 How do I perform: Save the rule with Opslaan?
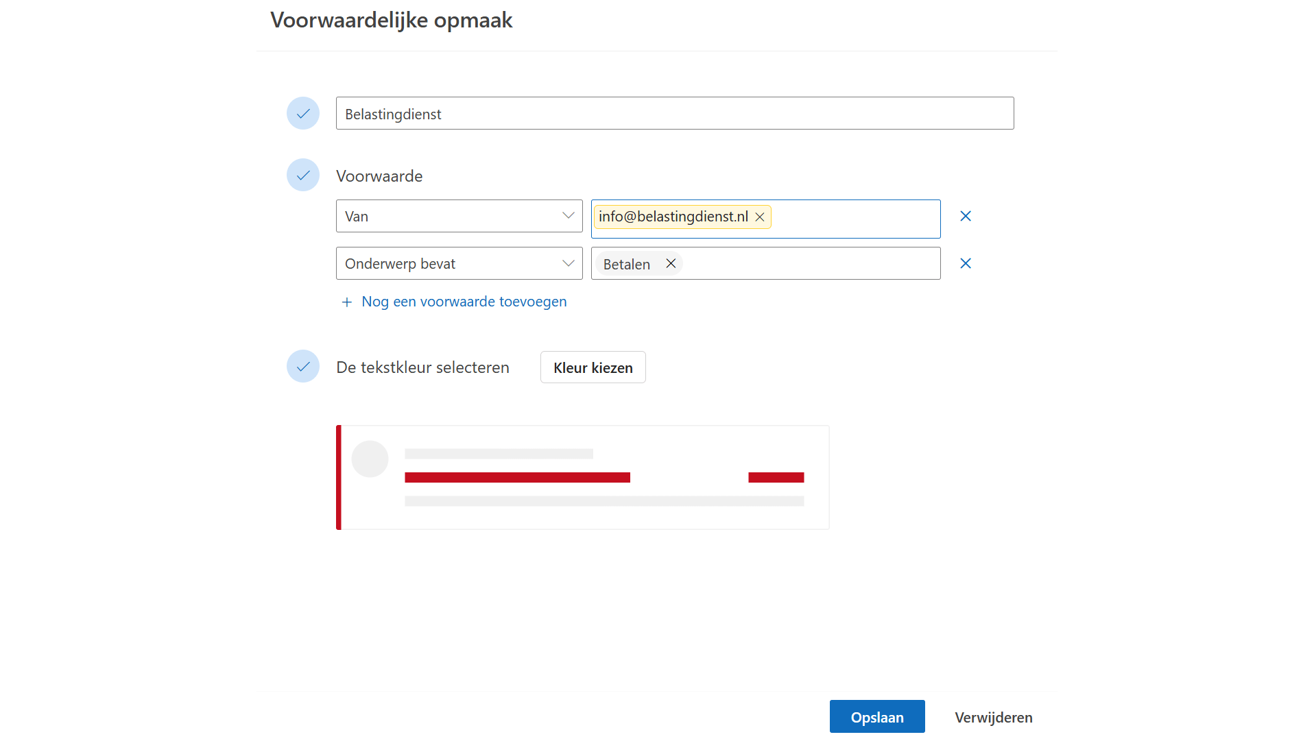876,717
